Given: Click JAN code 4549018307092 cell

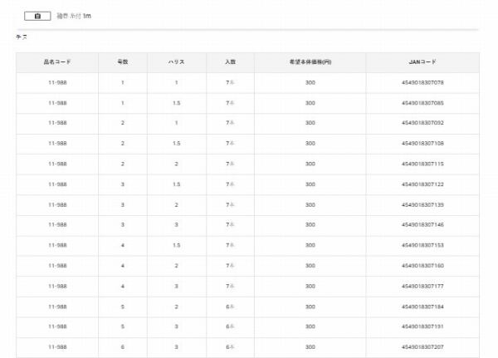Looking at the screenshot, I should (422, 124).
